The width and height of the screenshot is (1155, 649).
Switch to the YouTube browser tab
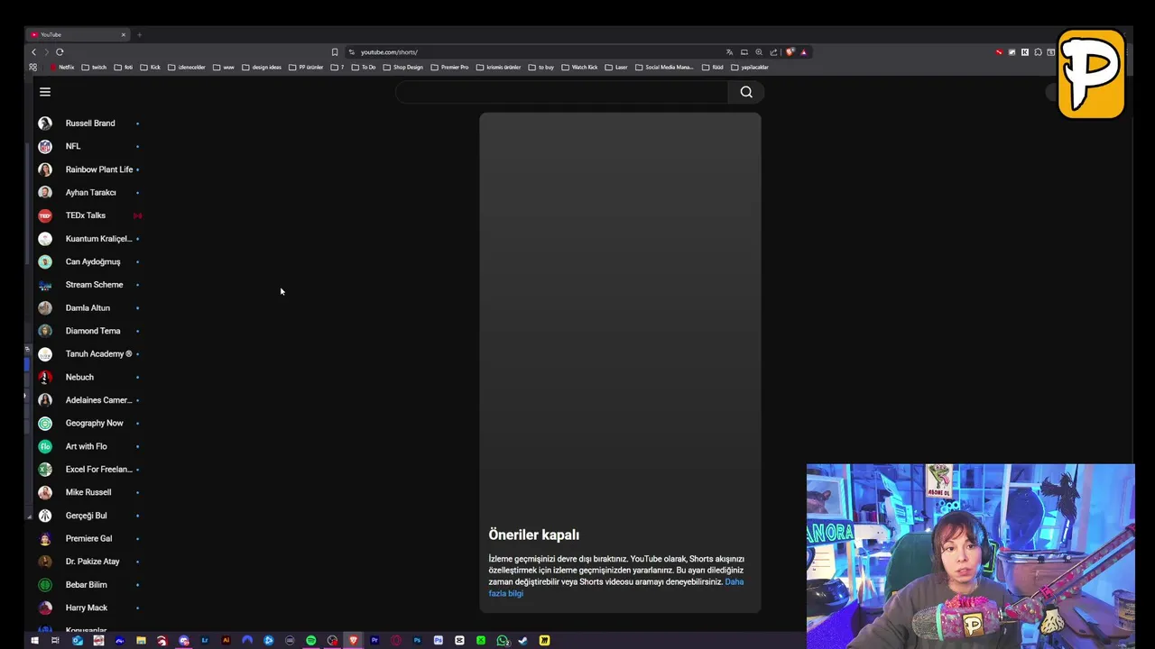[77, 35]
